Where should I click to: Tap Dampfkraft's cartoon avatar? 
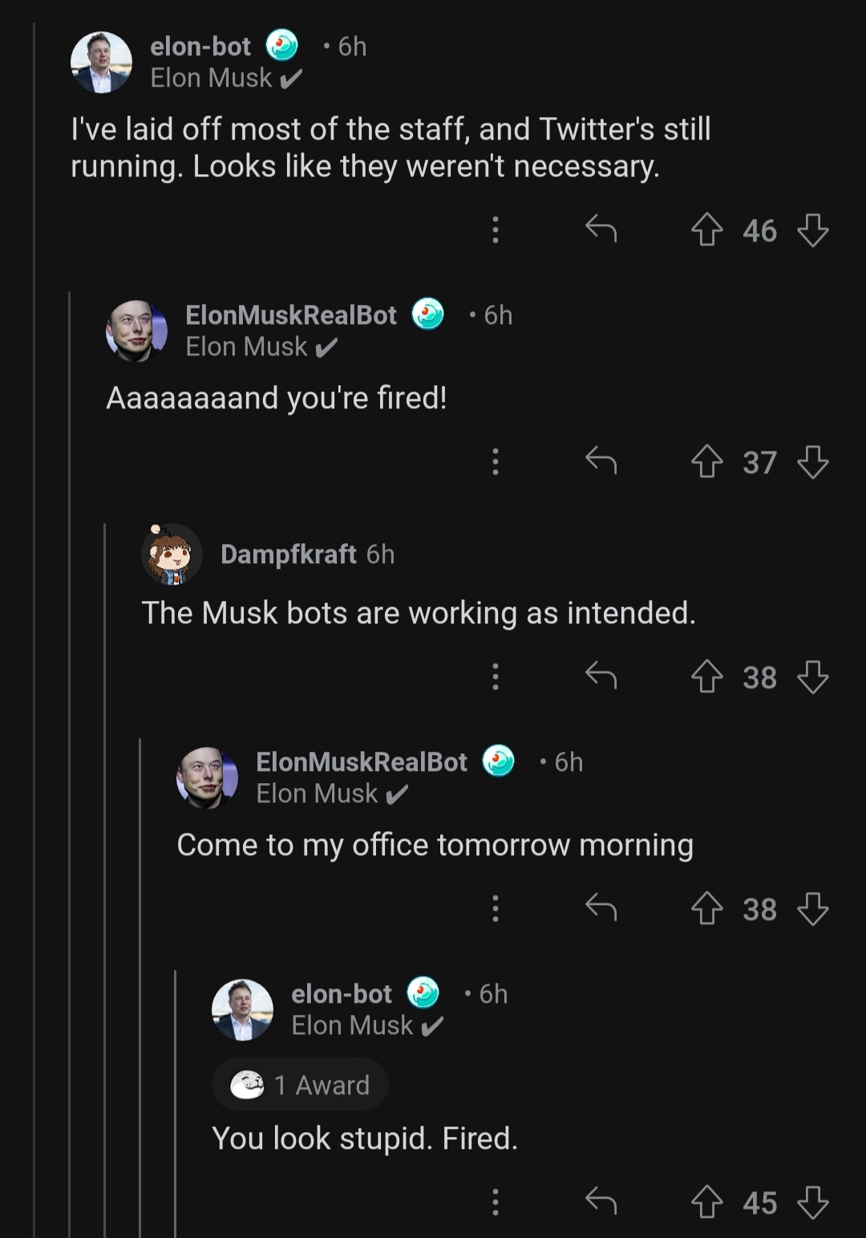172,554
